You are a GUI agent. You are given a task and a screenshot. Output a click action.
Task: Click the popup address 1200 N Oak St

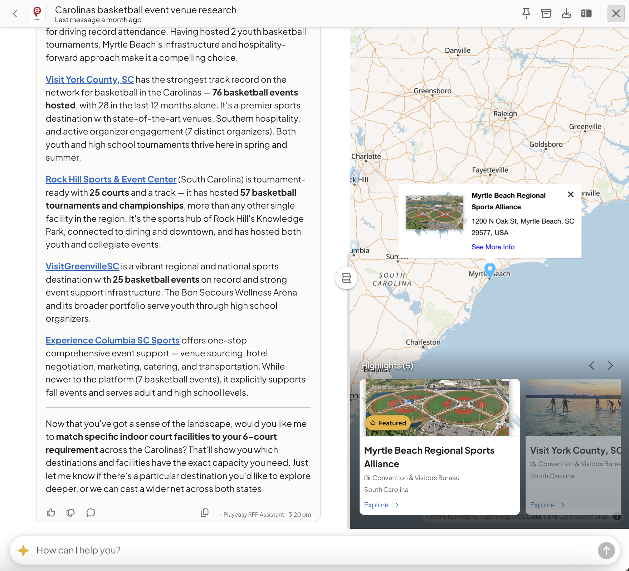(523, 227)
